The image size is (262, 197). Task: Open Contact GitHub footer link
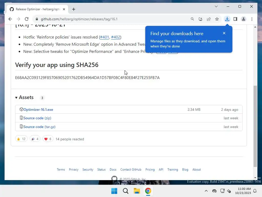(x=131, y=170)
